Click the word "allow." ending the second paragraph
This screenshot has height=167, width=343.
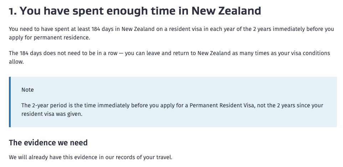(16, 61)
